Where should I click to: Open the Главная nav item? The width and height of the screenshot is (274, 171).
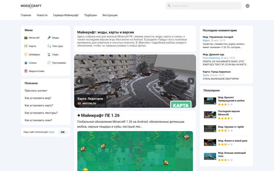26,15
